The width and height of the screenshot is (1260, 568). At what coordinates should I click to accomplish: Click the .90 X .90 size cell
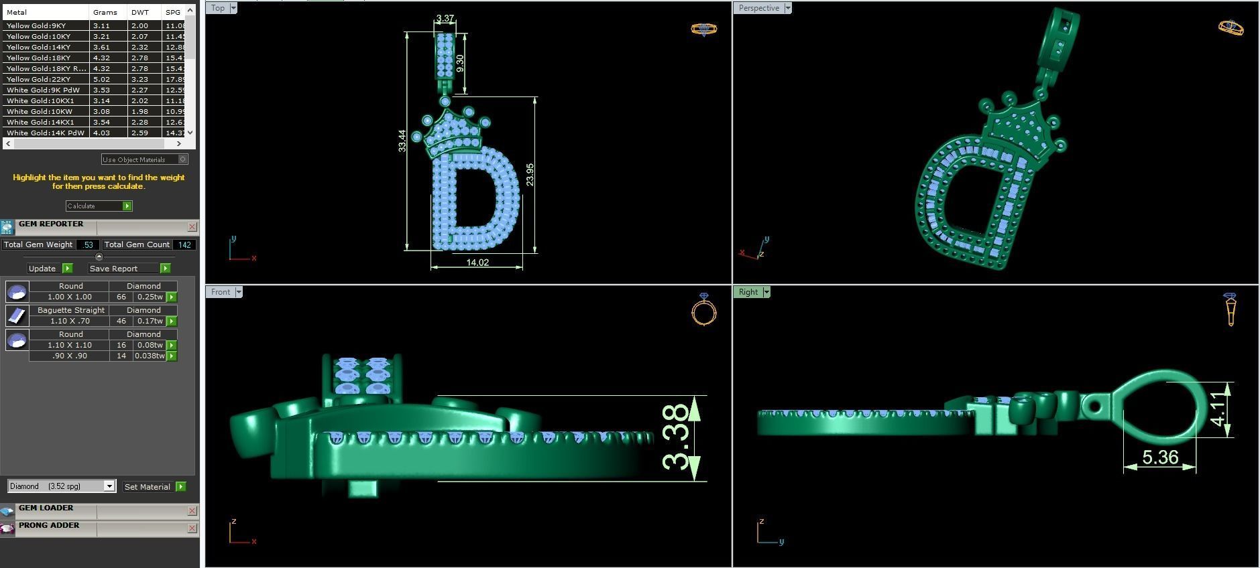(x=70, y=356)
